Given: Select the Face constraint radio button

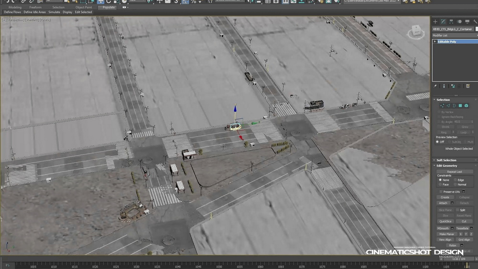Looking at the screenshot, I should click(440, 184).
